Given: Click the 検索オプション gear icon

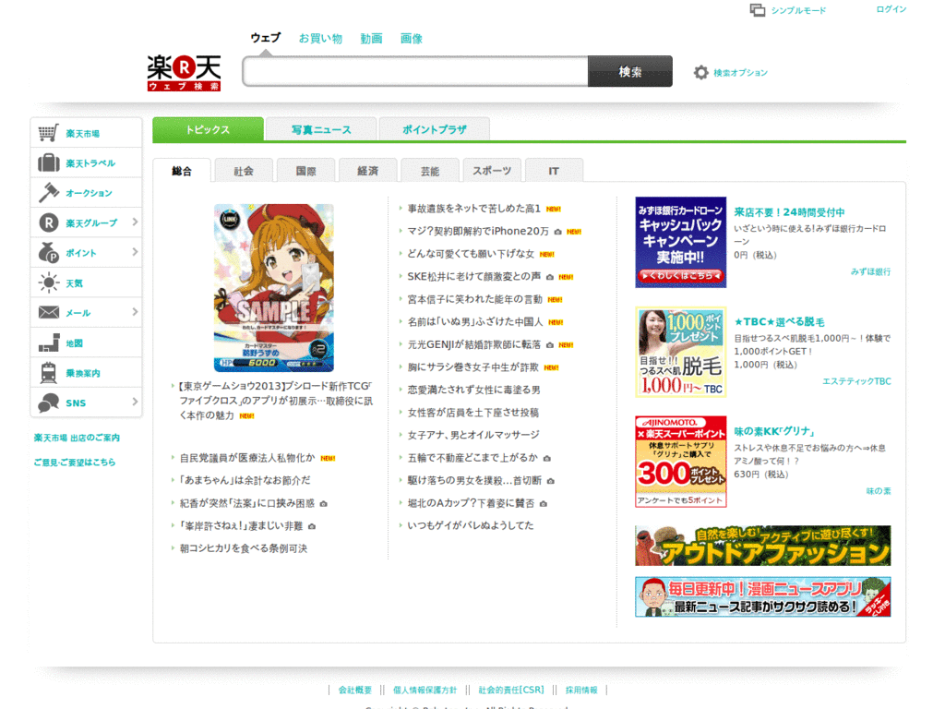Looking at the screenshot, I should click(700, 72).
